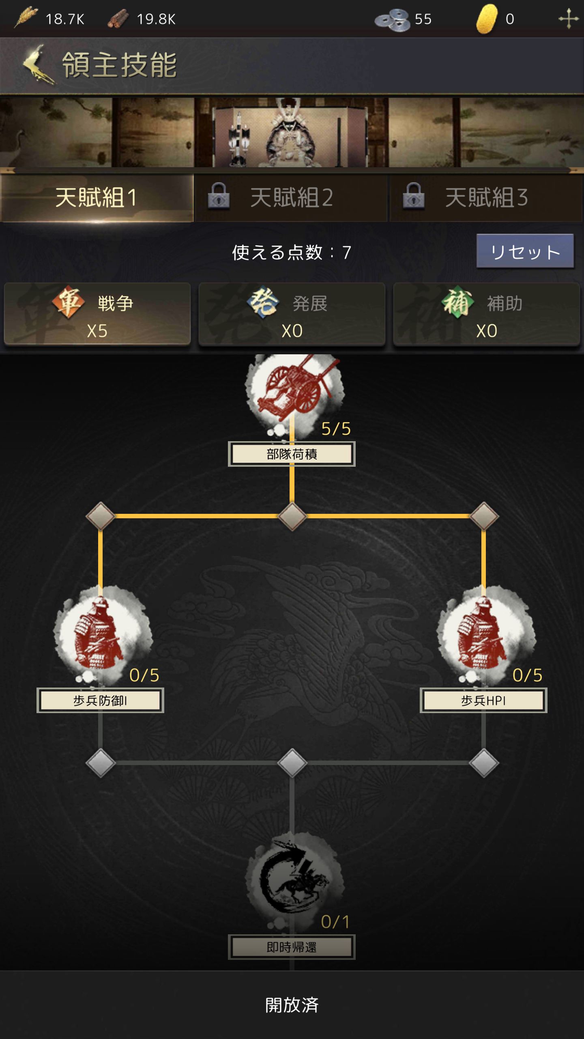The image size is (584, 1039).
Task: Tap the 部隊荷積 label box
Action: click(292, 454)
